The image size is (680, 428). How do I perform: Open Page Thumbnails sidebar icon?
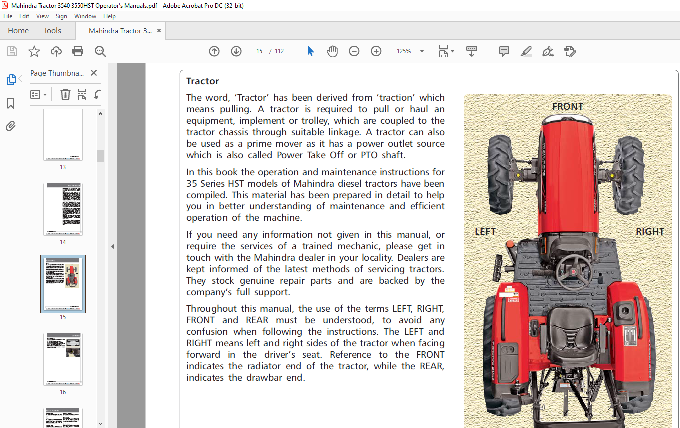[x=11, y=80]
